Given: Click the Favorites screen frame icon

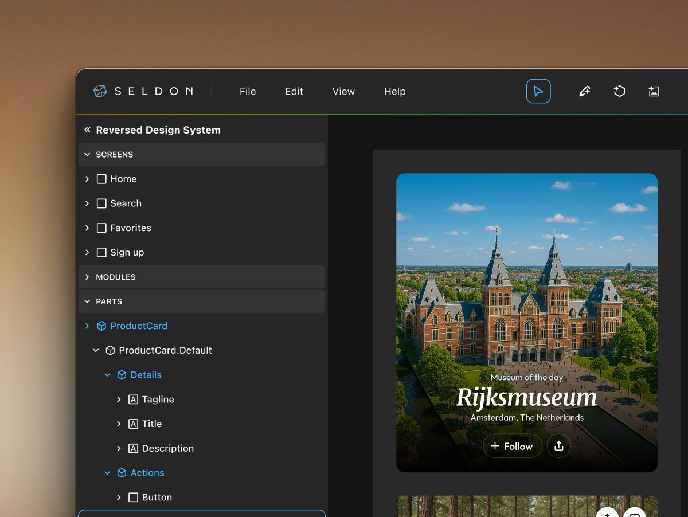Looking at the screenshot, I should coord(101,228).
